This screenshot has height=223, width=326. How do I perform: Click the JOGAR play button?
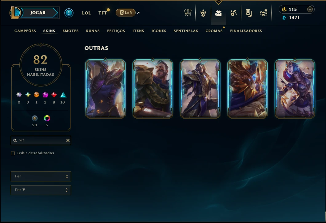(x=38, y=13)
